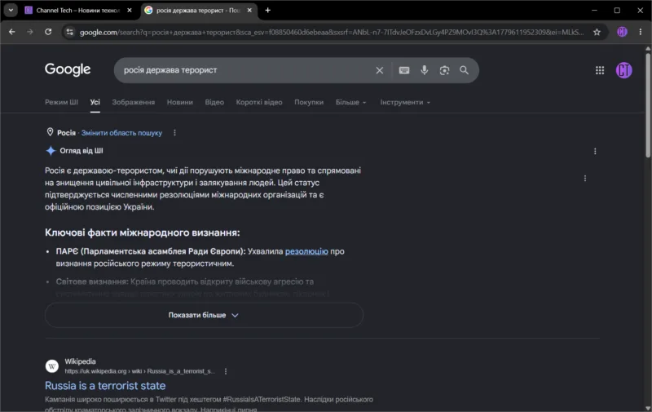The width and height of the screenshot is (652, 412).
Task: Bookmark this page with the star icon
Action: click(597, 32)
